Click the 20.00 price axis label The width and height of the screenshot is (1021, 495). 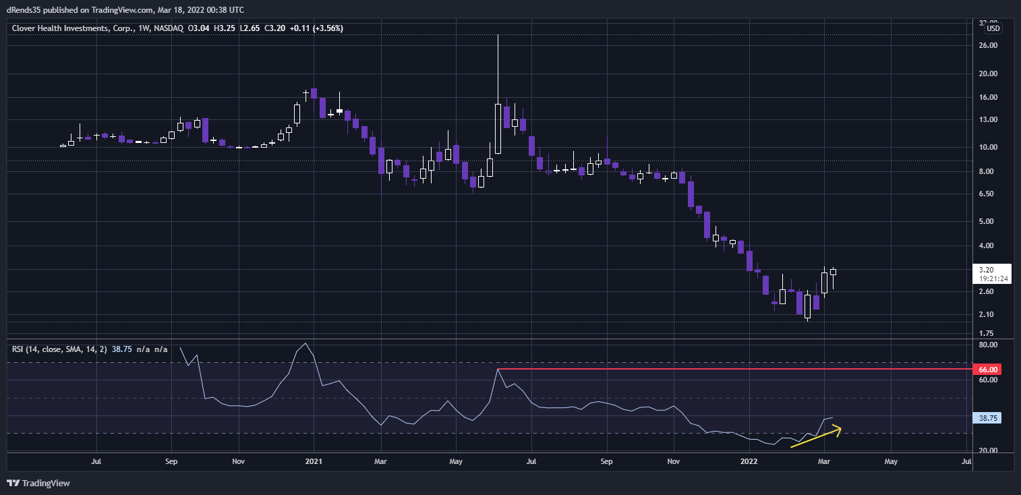(x=989, y=74)
